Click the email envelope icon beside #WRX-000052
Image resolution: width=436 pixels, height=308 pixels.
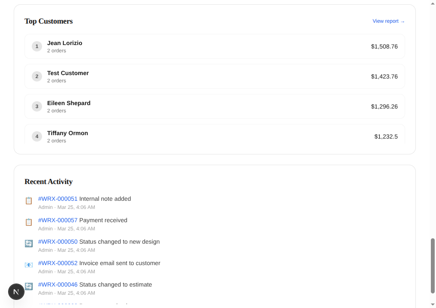29,265
